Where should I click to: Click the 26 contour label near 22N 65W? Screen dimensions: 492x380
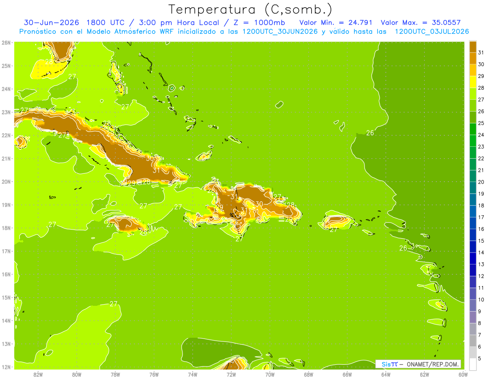370,133
